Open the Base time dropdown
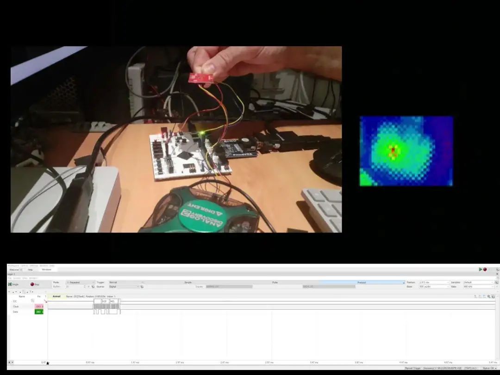Screen dimensions: 500x375 pos(433,287)
